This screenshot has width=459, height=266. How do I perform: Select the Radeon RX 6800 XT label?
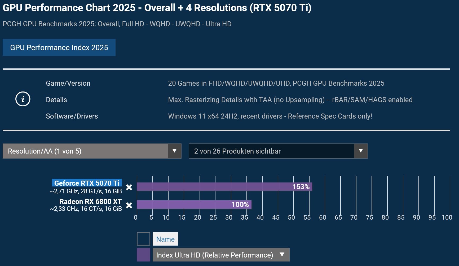tap(91, 202)
